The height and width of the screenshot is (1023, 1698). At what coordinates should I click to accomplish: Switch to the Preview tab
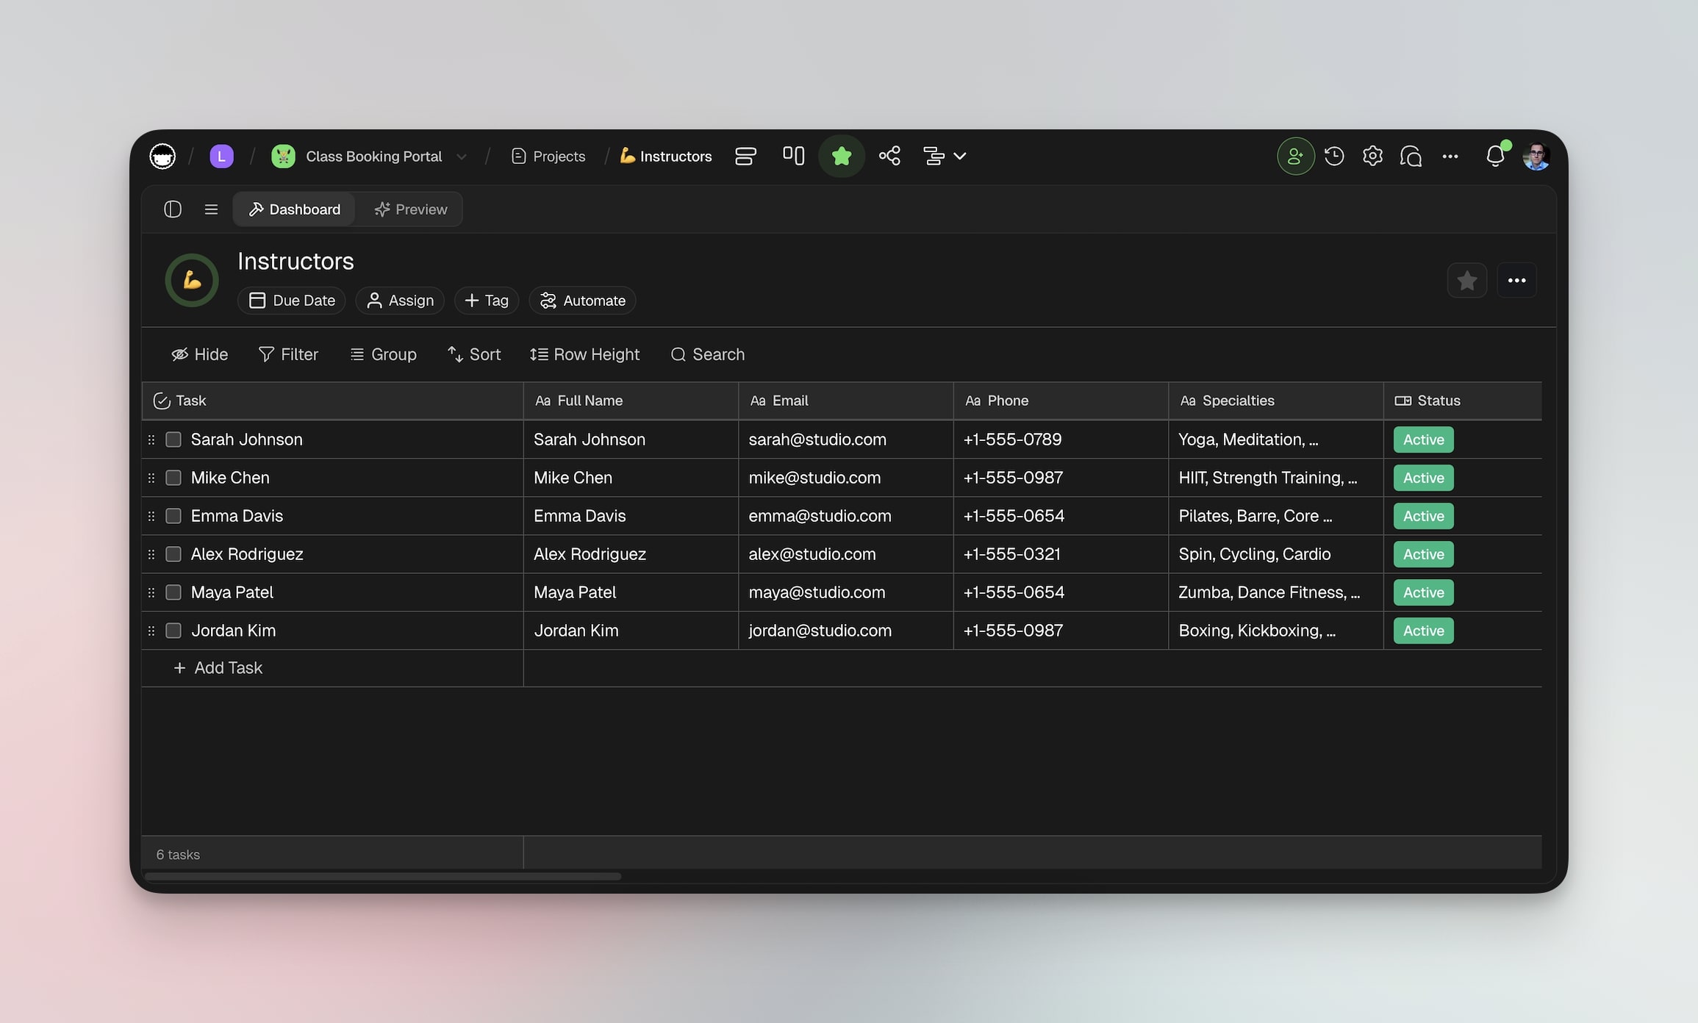pyautogui.click(x=409, y=209)
